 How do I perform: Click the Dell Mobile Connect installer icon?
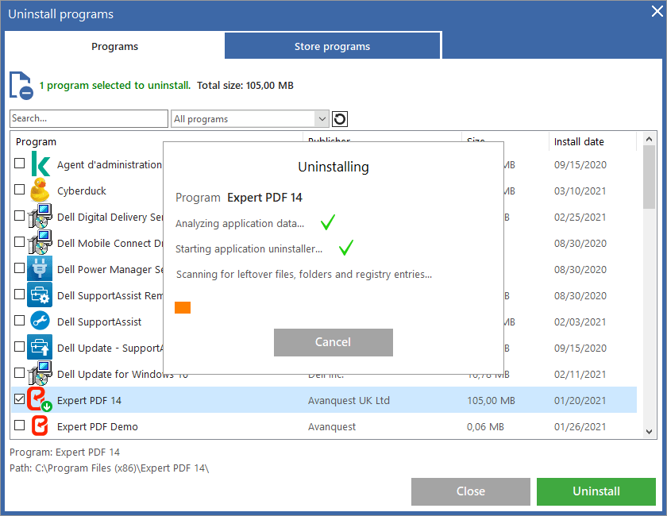40,242
